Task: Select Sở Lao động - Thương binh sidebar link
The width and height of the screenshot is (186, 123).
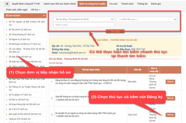Action: coord(27,51)
